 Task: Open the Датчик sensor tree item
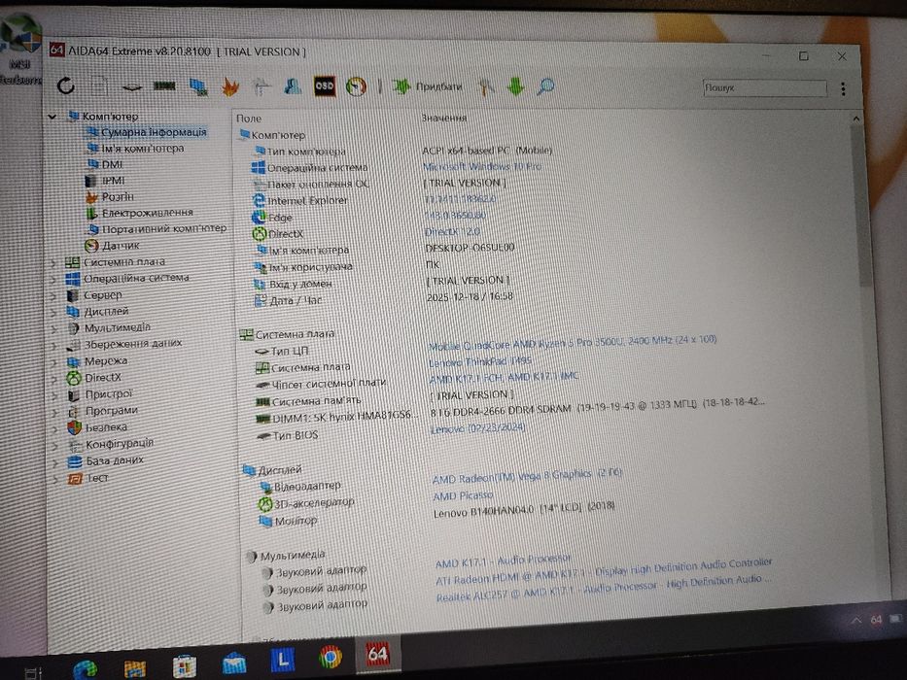pos(112,246)
